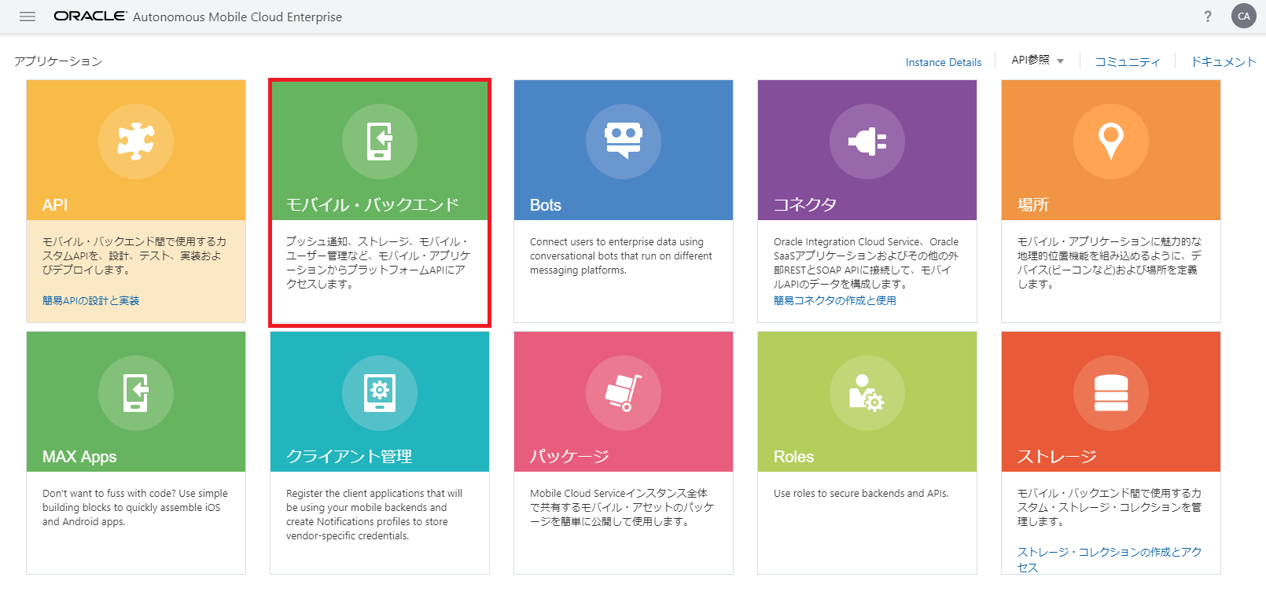Open the hamburger navigation menu

28,17
